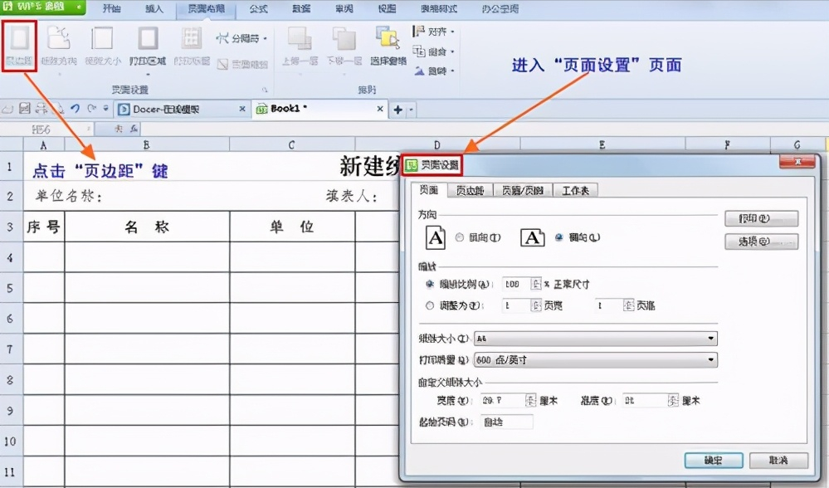Viewport: 829px width, 488px height.
Task: Click the new tab plus button
Action: 397,110
